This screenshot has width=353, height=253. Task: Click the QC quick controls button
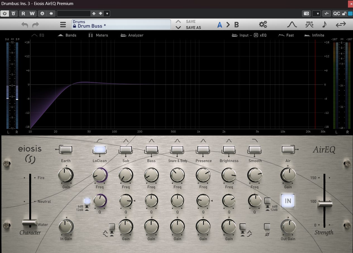tap(336, 13)
